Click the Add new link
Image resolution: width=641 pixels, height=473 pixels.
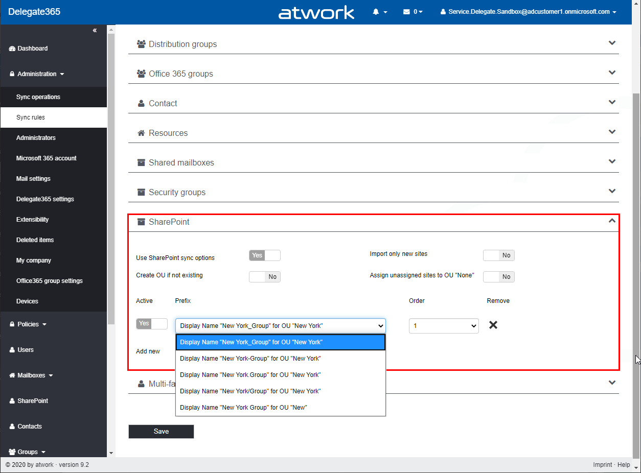(148, 351)
